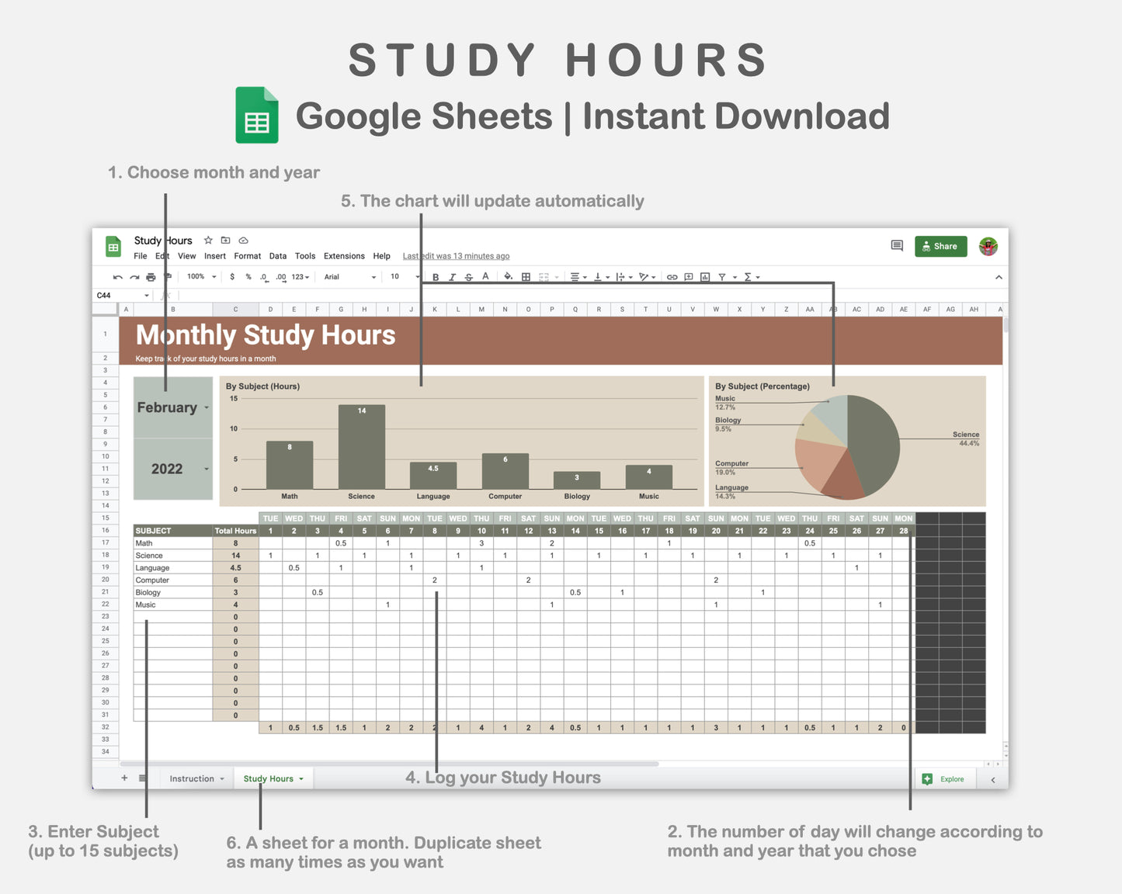Open the Last edit was 13 minutes ago link
This screenshot has width=1122, height=894.
coord(455,255)
